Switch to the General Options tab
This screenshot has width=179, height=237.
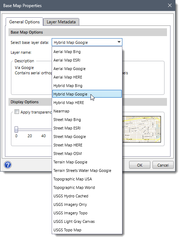24,22
